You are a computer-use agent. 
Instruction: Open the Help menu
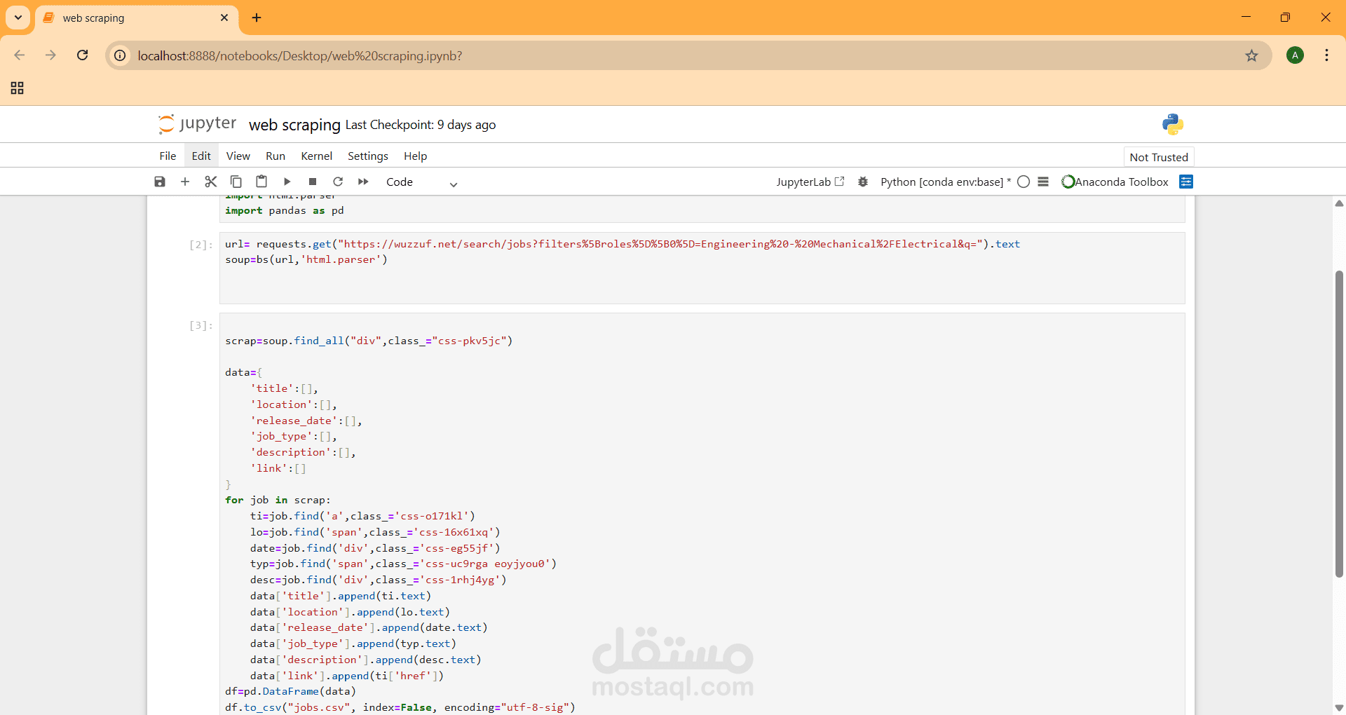tap(415, 156)
